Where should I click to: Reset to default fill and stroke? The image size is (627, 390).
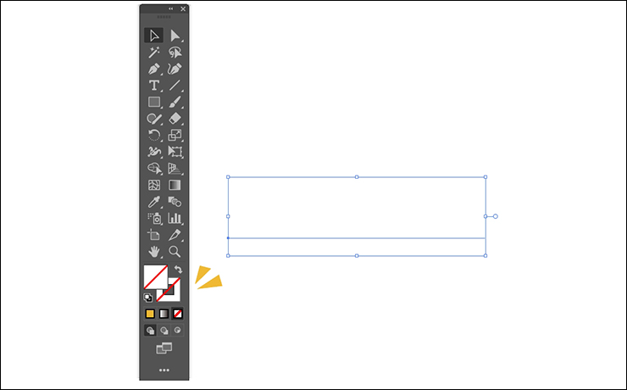[148, 298]
